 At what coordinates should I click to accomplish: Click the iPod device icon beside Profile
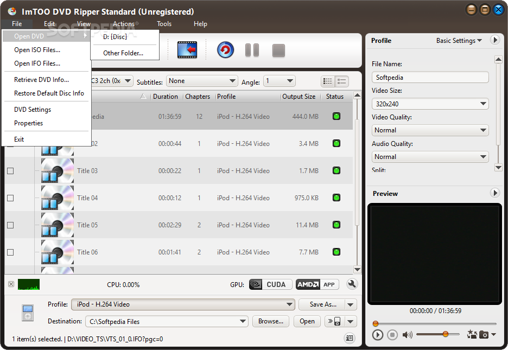click(x=28, y=313)
